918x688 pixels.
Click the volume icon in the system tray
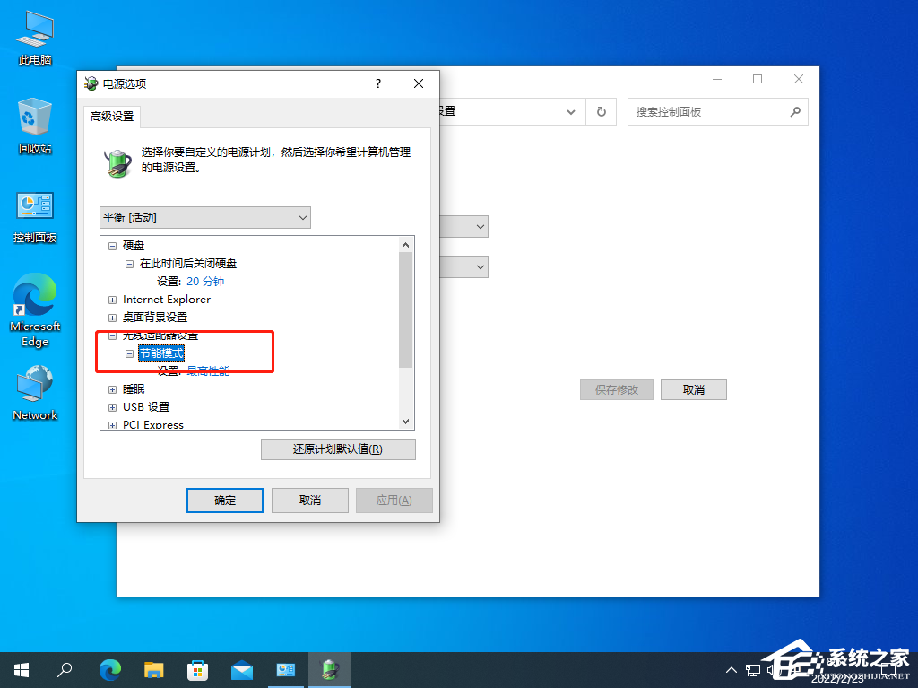coord(772,669)
